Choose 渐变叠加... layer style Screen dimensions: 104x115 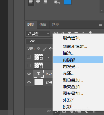click(78, 87)
